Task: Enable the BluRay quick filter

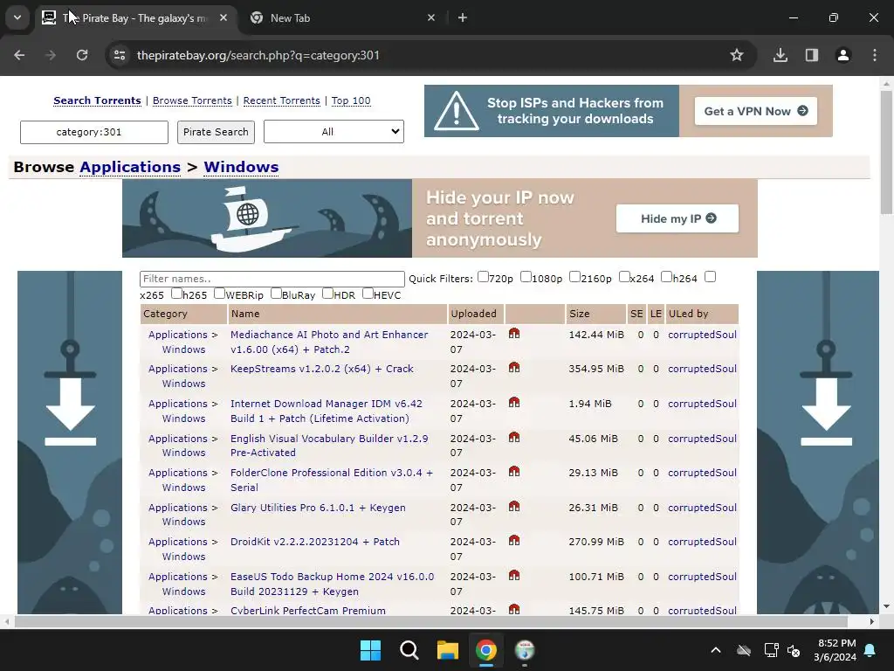Action: click(x=276, y=294)
